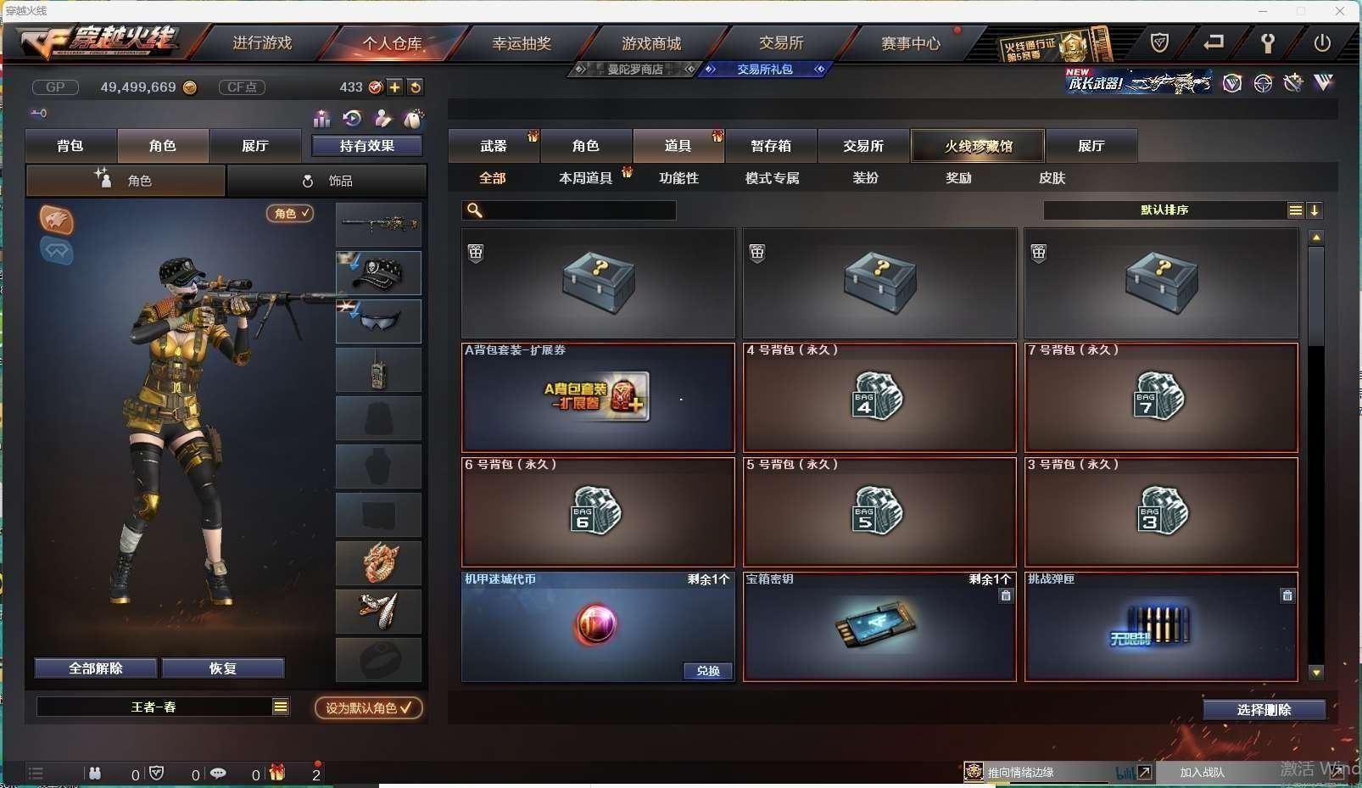Image resolution: width=1362 pixels, height=788 pixels.
Task: Click the power icon in top bar
Action: pyautogui.click(x=1321, y=42)
